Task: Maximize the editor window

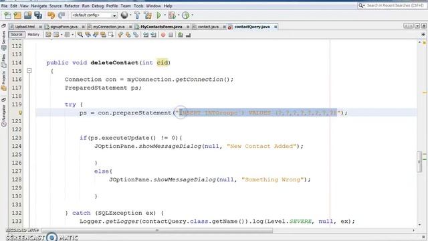Action: (x=423, y=26)
